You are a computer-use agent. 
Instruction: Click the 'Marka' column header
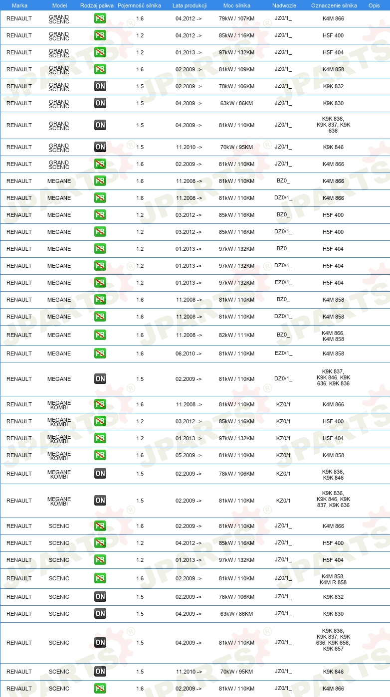pyautogui.click(x=19, y=5)
